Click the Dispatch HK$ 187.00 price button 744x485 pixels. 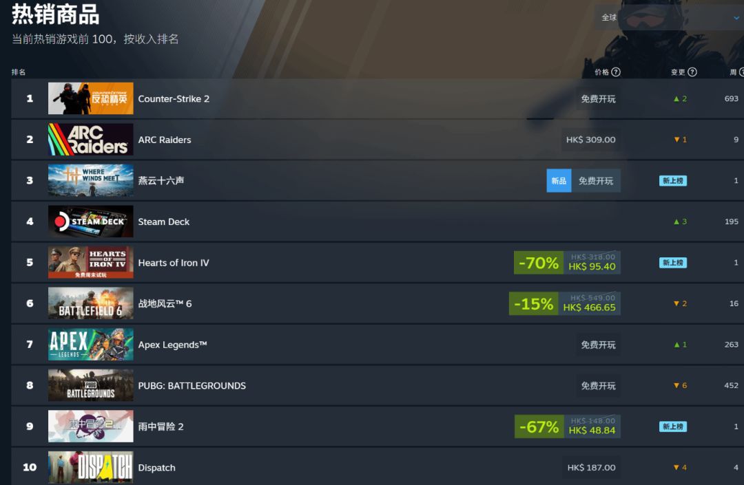[x=591, y=468]
